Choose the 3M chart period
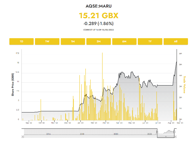193x141 pixels. point(98,42)
